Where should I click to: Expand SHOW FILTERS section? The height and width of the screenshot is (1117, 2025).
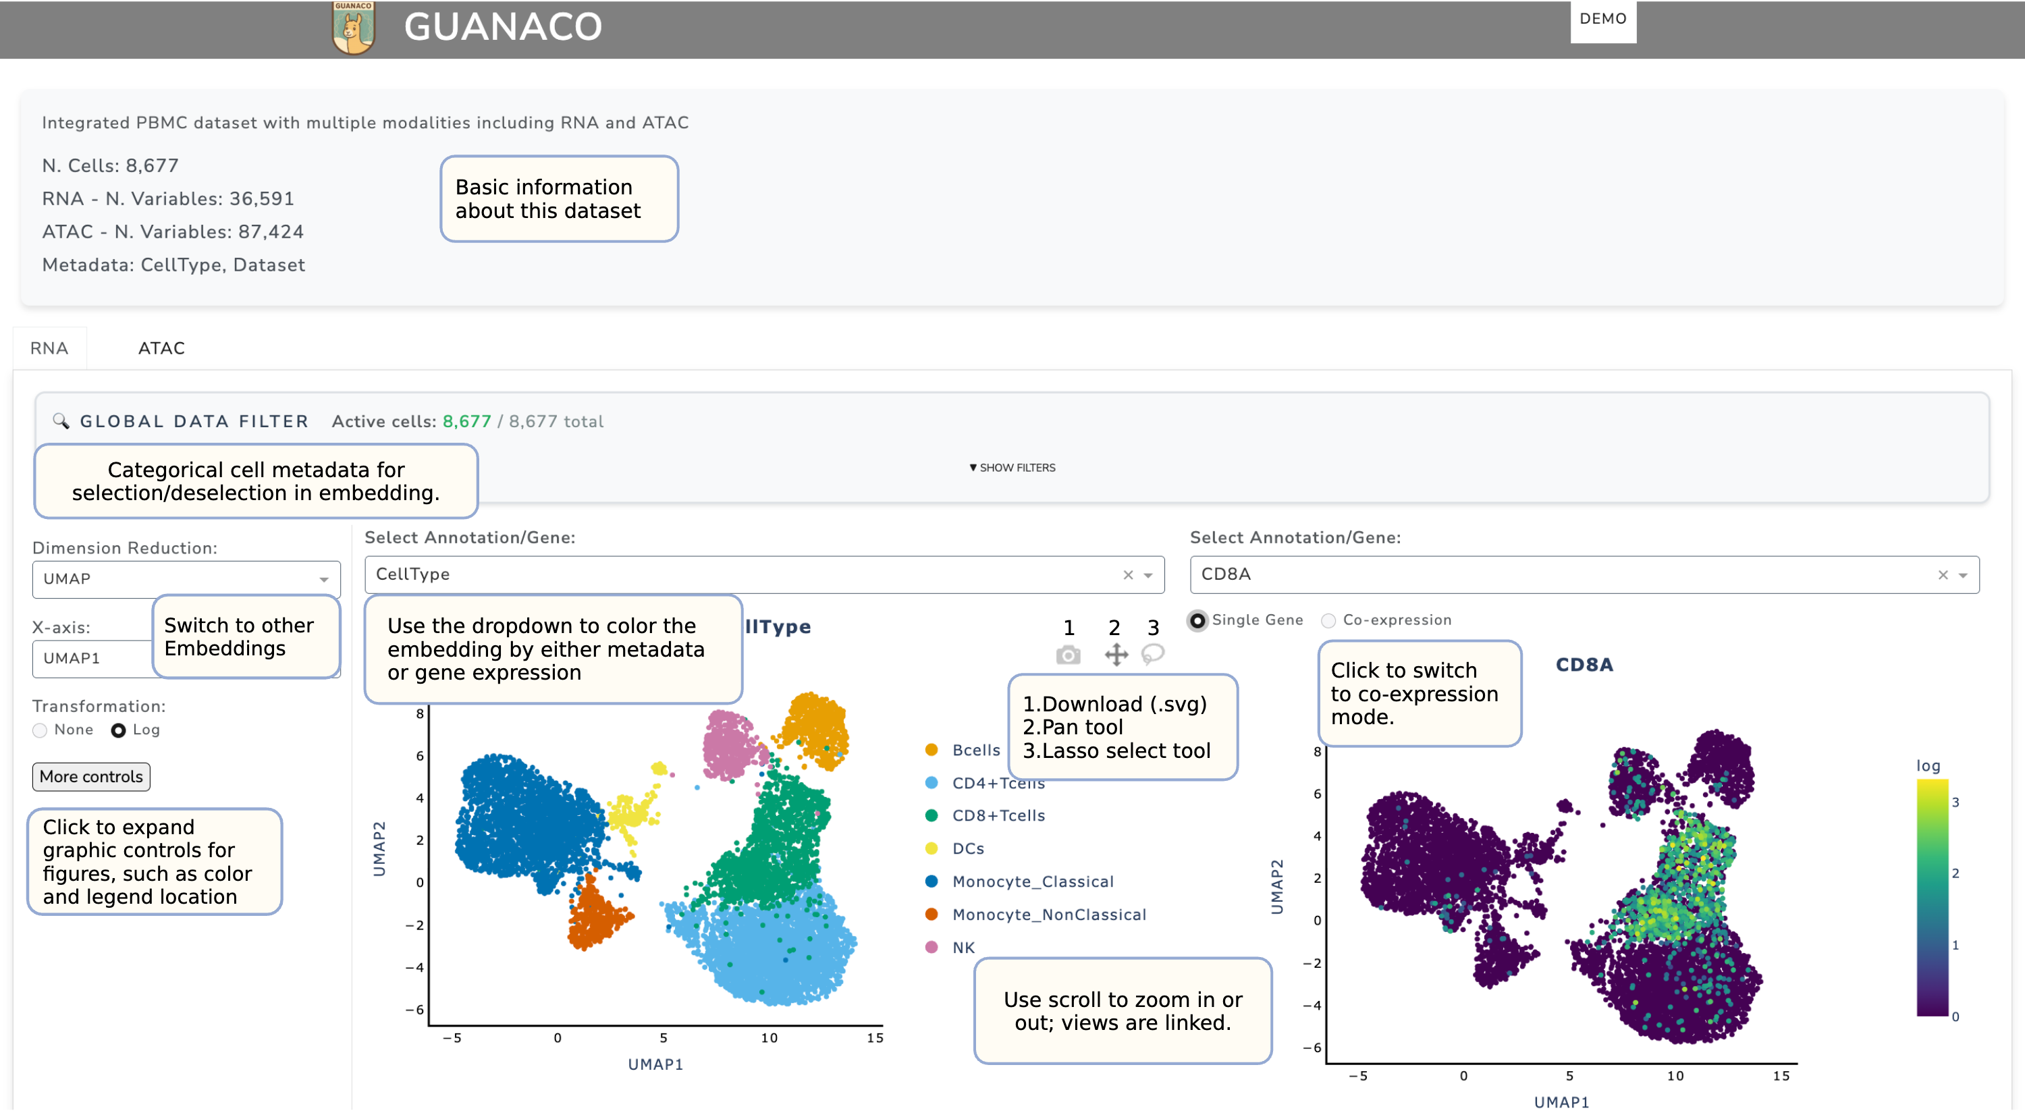pos(1013,468)
